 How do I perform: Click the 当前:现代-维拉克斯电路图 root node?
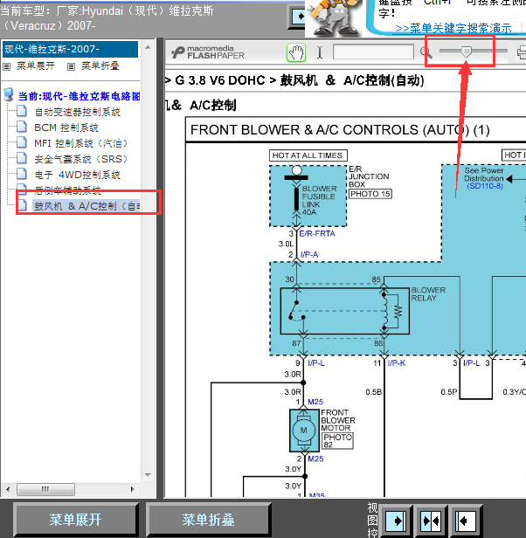[x=79, y=96]
